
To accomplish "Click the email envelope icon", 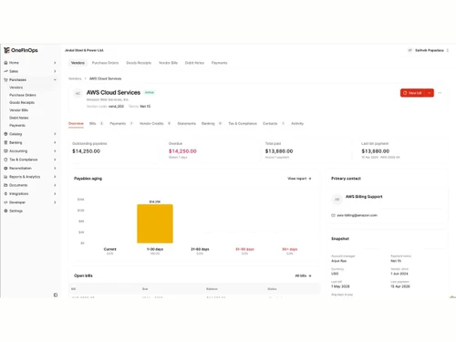I will (x=333, y=215).
